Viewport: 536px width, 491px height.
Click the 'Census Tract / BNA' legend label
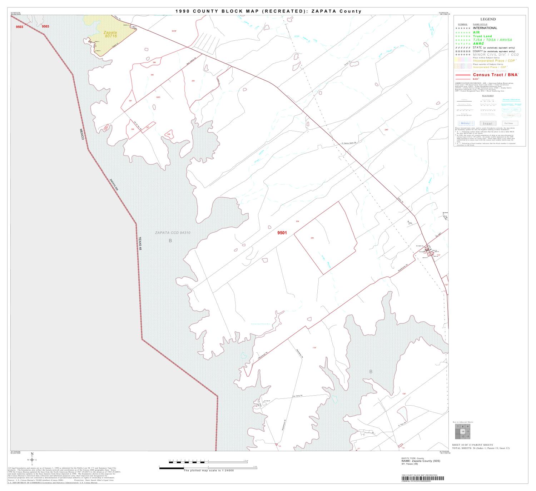pos(495,75)
